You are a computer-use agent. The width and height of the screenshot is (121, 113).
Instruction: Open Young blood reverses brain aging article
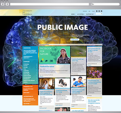point(62,91)
